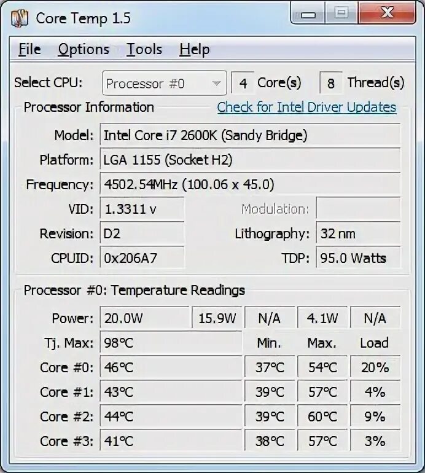Image resolution: width=425 pixels, height=473 pixels.
Task: Click the Power value 20.0W
Action: pos(144,318)
